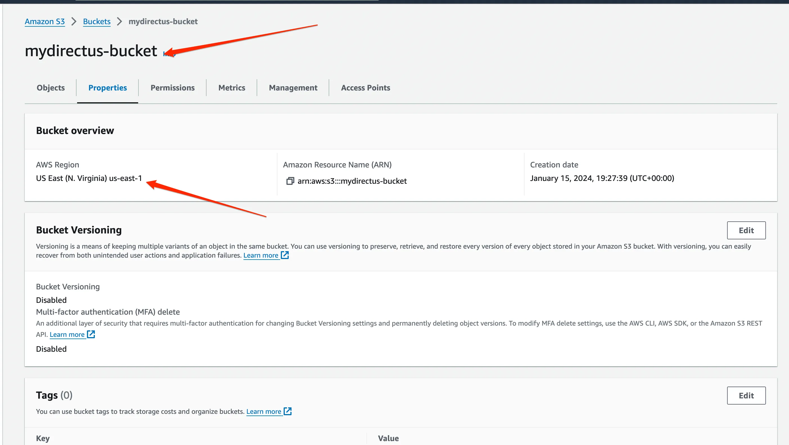The height and width of the screenshot is (445, 789).
Task: Go to the Access Points tab
Action: click(x=366, y=87)
